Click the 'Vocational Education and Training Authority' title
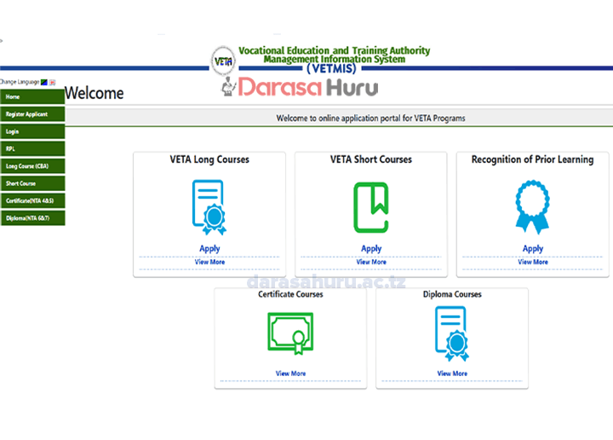Screen dimensions: 613x440 click(x=335, y=50)
